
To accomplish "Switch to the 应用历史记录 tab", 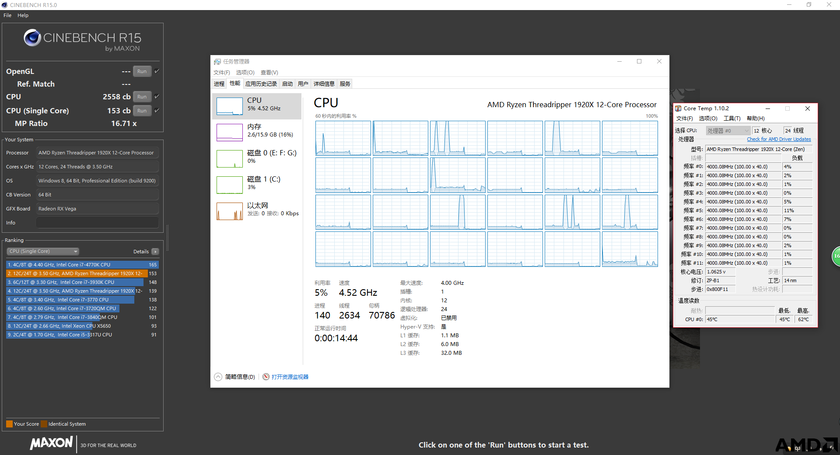I will tap(261, 84).
